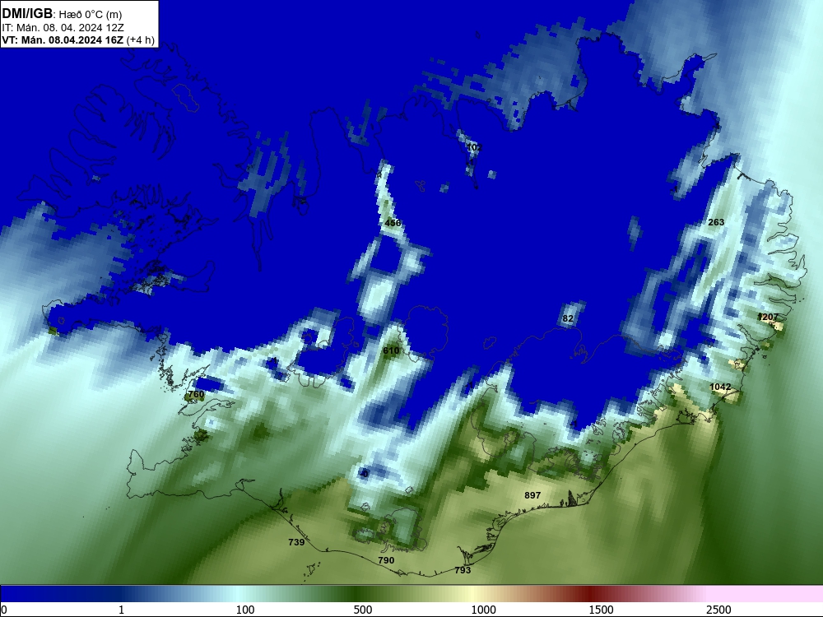Click the color scale at label 500
The width and height of the screenshot is (823, 617).
(x=363, y=609)
